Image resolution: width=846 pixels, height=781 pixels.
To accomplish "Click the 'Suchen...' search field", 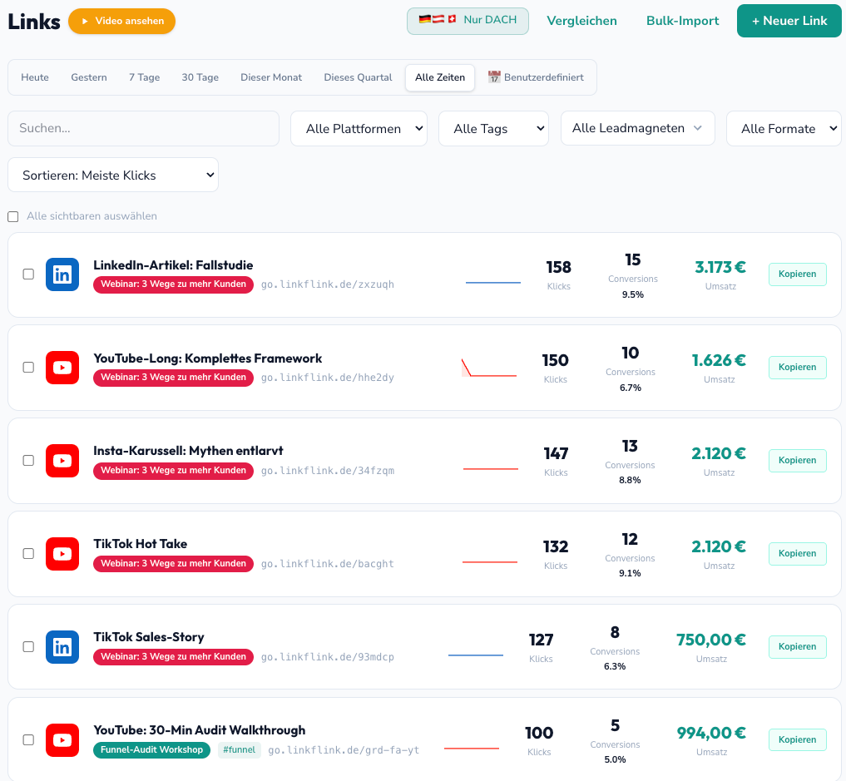I will click(x=144, y=128).
